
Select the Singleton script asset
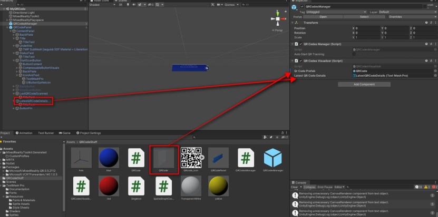136,188
